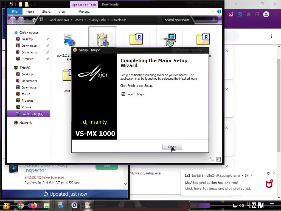Viewport: 281px width, 211px height.
Task: Click the 4:22 PM taskbar clock
Action: click(255, 206)
